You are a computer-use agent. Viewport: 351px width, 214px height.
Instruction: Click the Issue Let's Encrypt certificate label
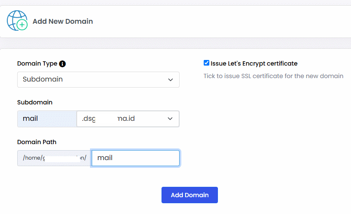point(254,63)
